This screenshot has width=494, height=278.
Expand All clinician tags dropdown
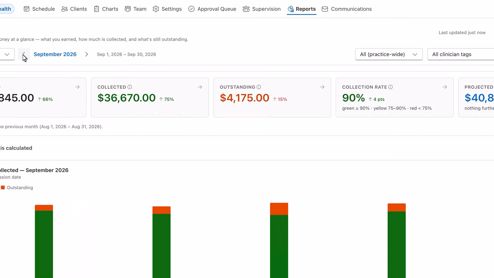tap(461, 54)
